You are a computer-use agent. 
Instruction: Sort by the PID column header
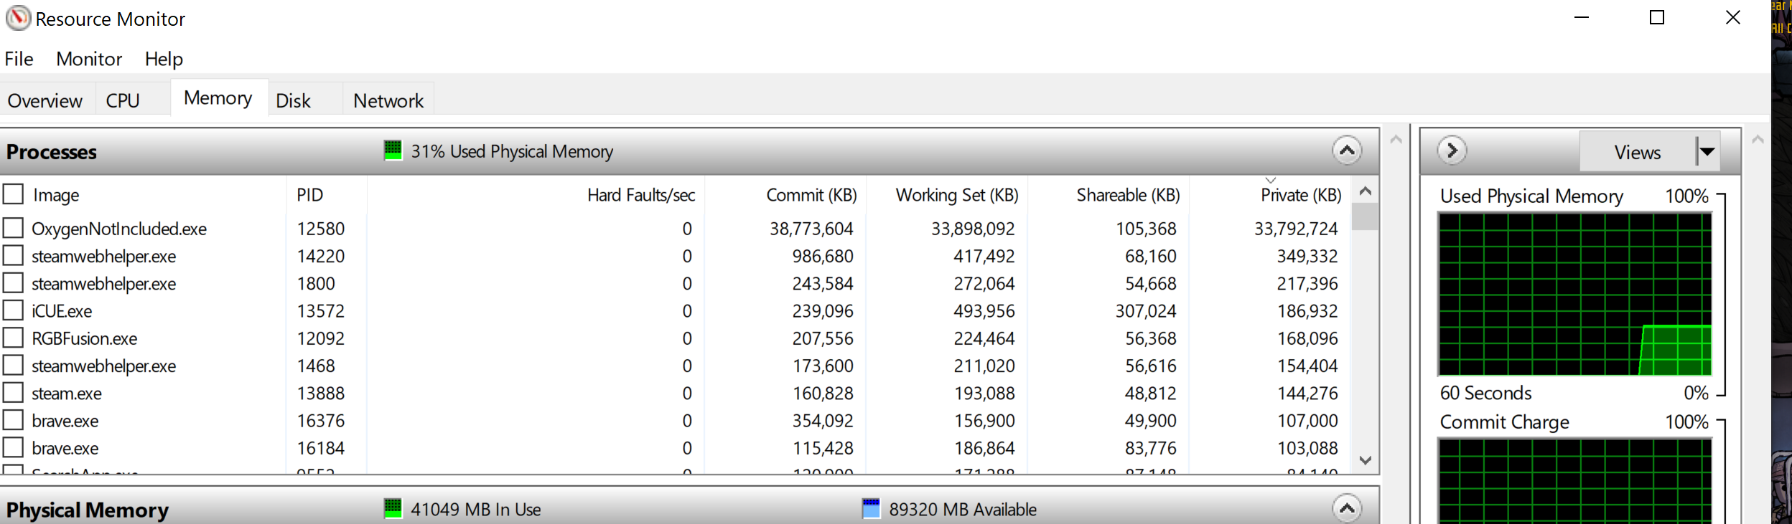coord(310,195)
